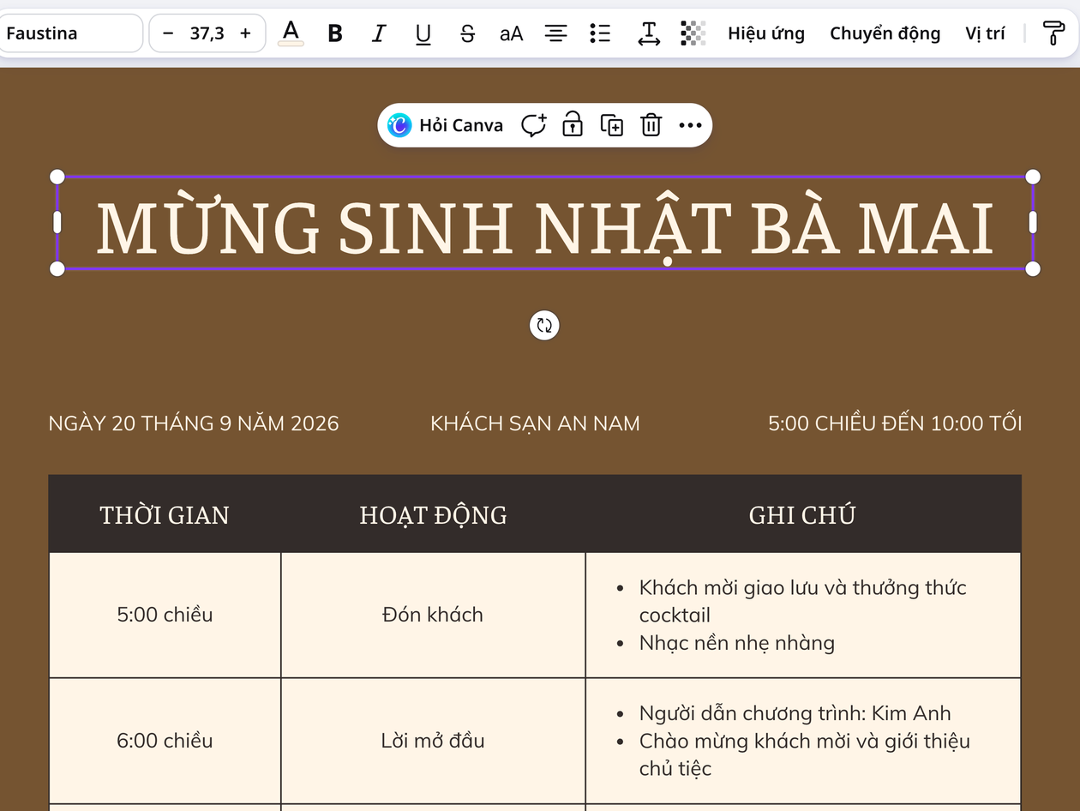Click left side width handle of title box
The width and height of the screenshot is (1080, 811).
click(57, 222)
